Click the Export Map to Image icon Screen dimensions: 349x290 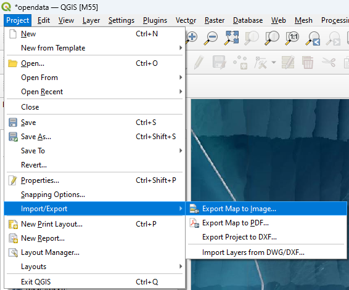(194, 209)
